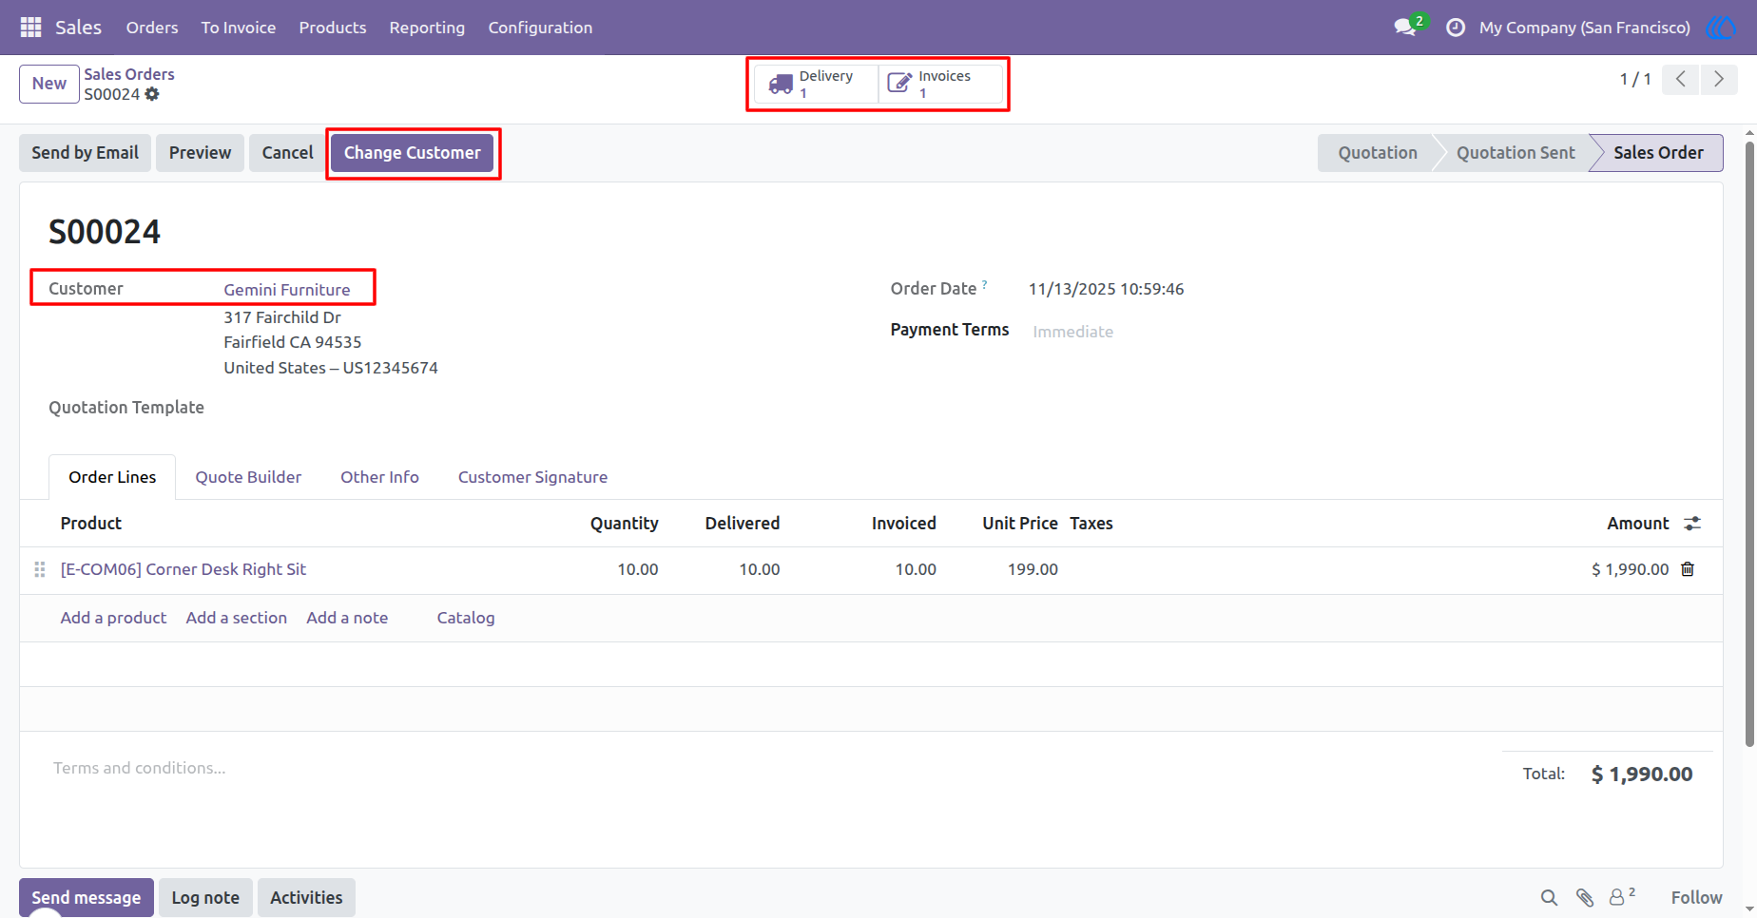Grab the drag handle of the order line
Viewport: 1757px width, 918px height.
point(40,569)
